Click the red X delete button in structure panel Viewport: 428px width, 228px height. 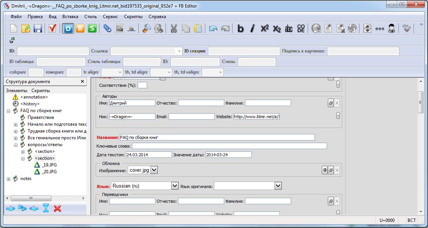[57, 208]
